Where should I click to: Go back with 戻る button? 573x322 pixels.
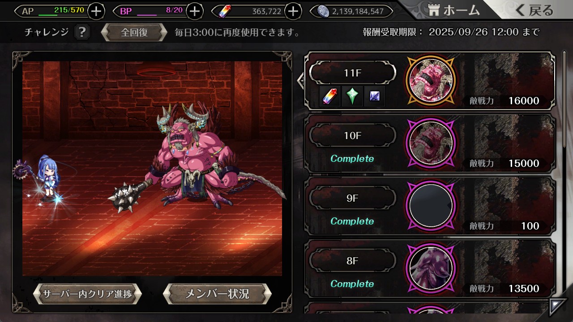tap(535, 10)
